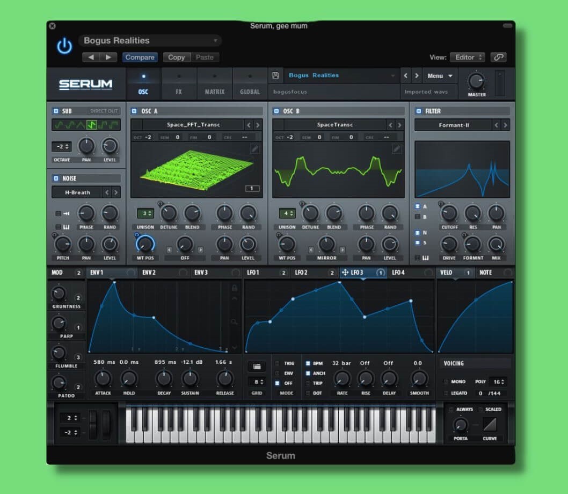This screenshot has width=568, height=494.
Task: Click the link icon next to View
Action: coord(499,57)
